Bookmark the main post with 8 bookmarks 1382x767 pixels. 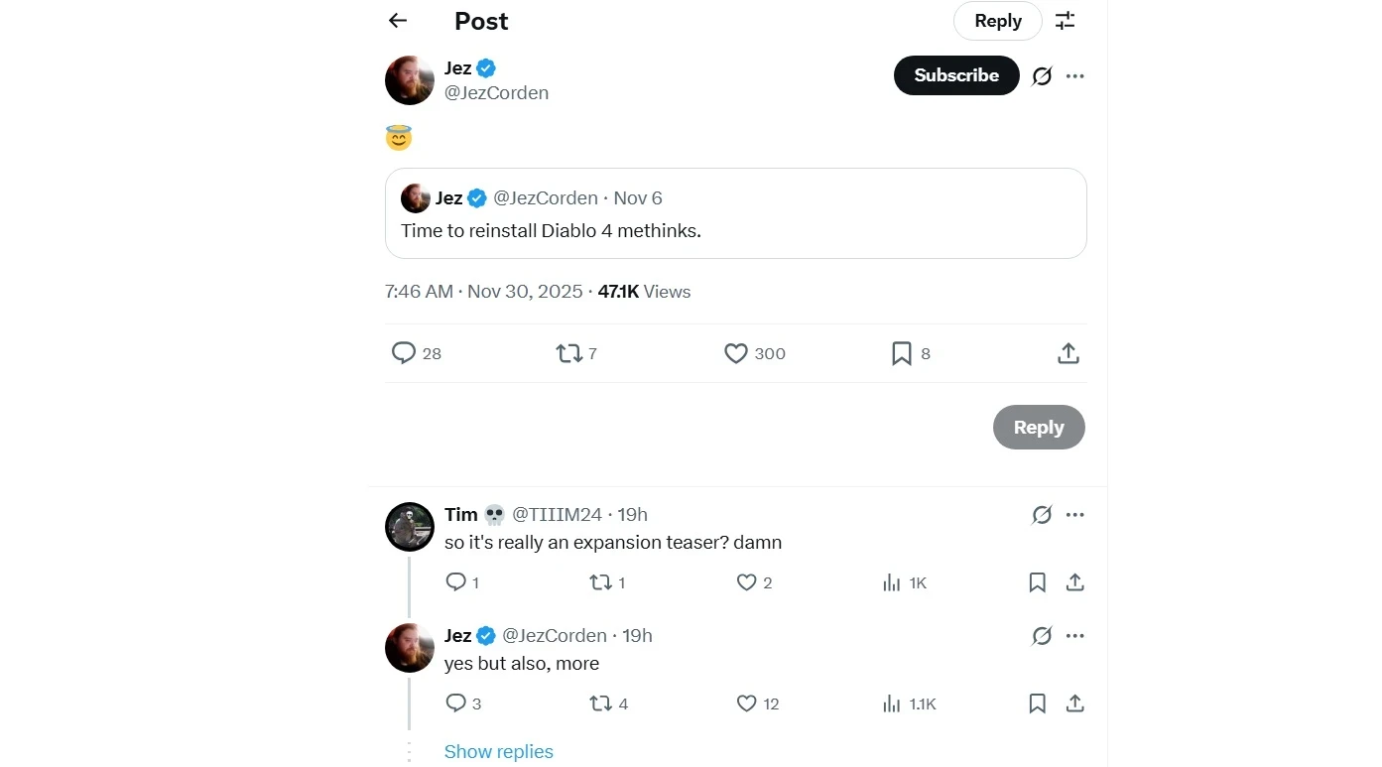coord(902,353)
